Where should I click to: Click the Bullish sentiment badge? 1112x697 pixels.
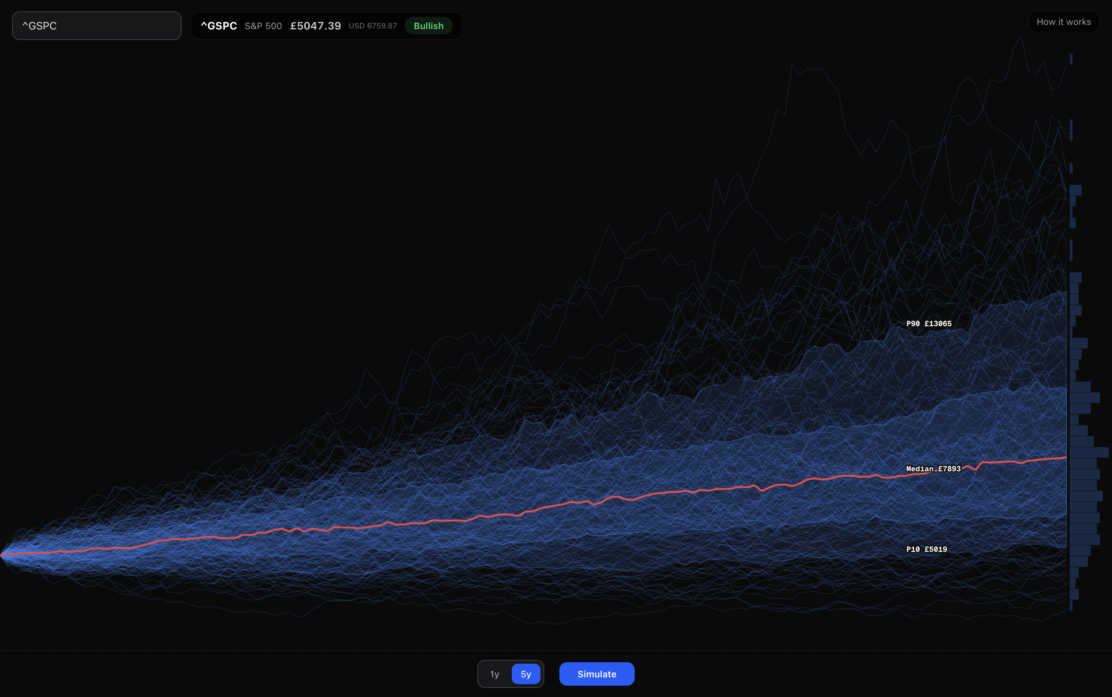[x=428, y=25]
